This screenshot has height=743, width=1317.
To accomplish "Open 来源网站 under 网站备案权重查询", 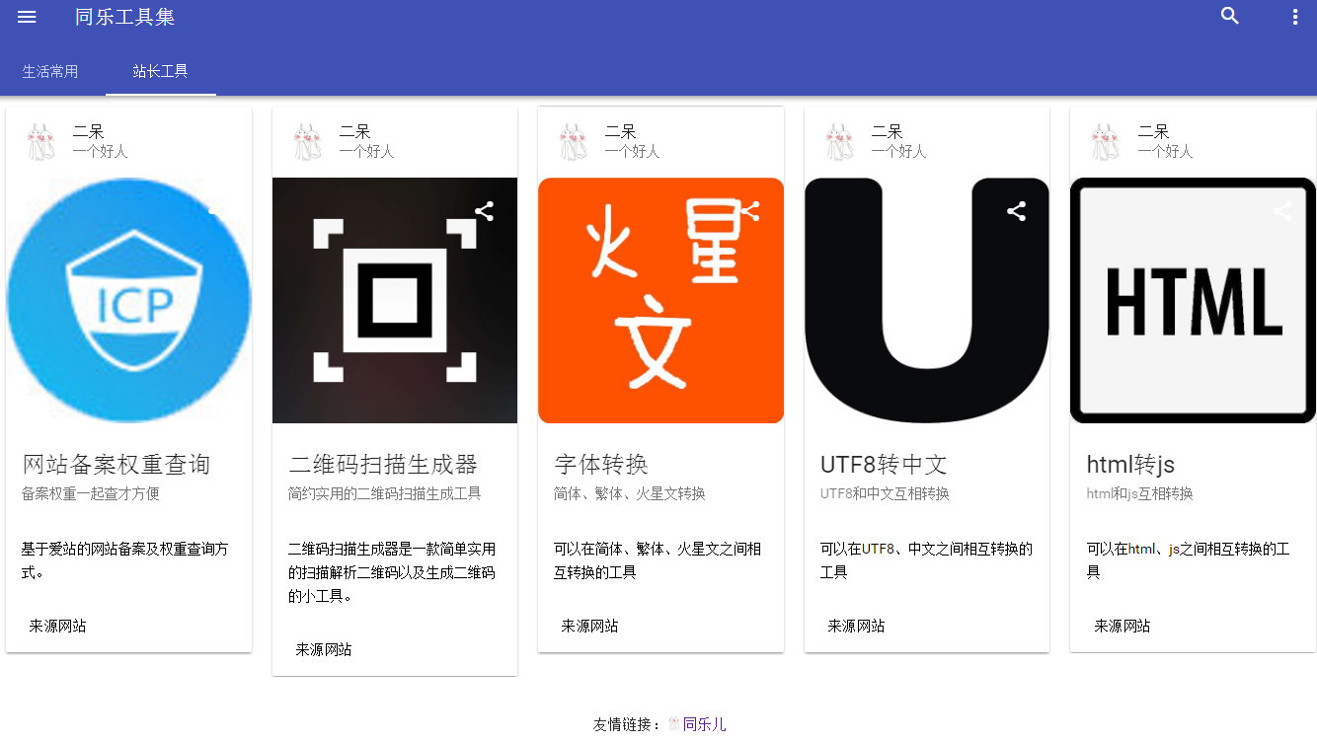I will click(x=57, y=626).
